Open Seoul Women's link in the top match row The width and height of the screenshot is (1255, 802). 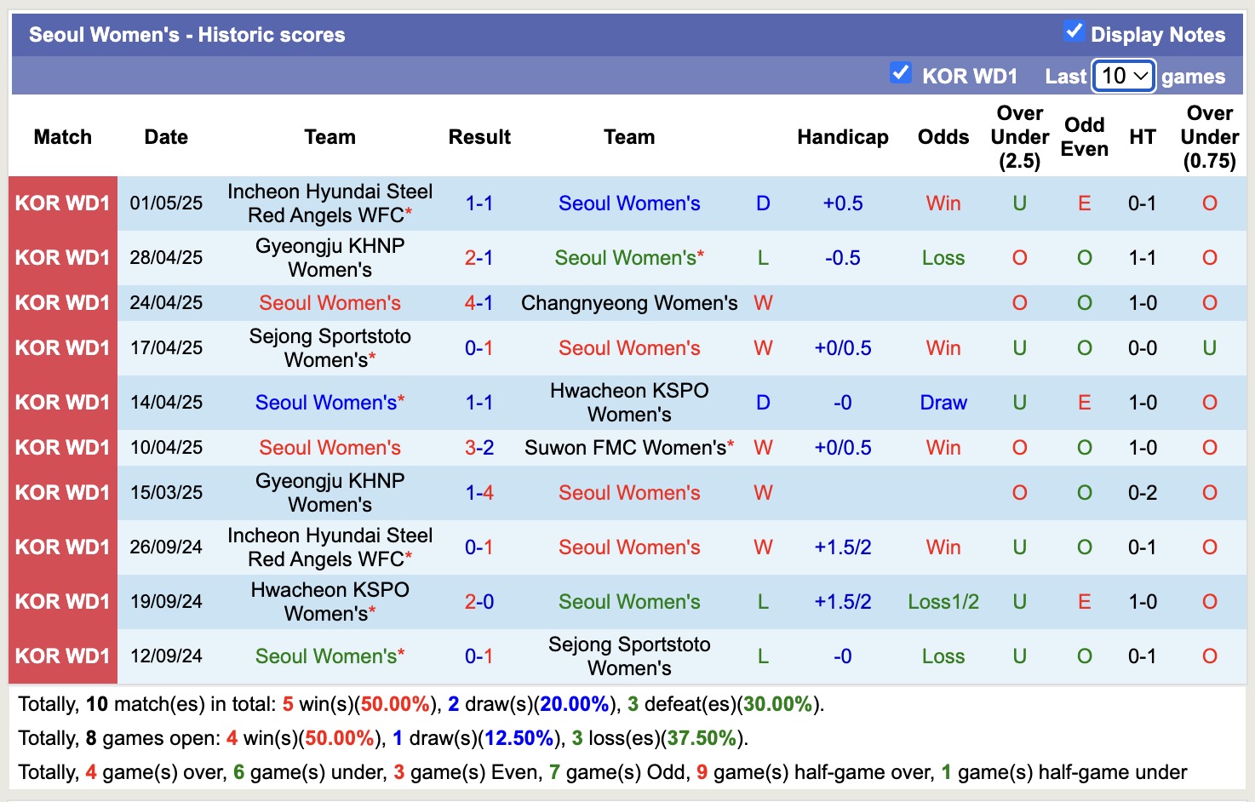(x=629, y=203)
